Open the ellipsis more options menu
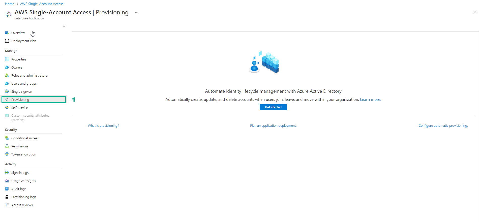This screenshot has width=480, height=222. [137, 12]
